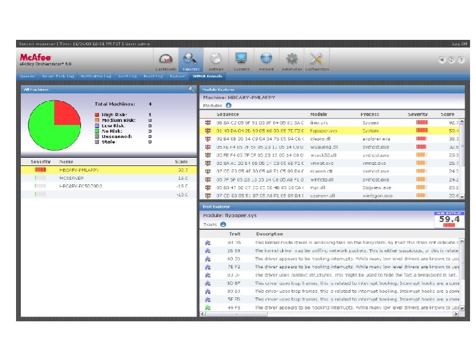The image size is (476, 357).
Task: Open the Network globe icon
Action: coord(266,58)
